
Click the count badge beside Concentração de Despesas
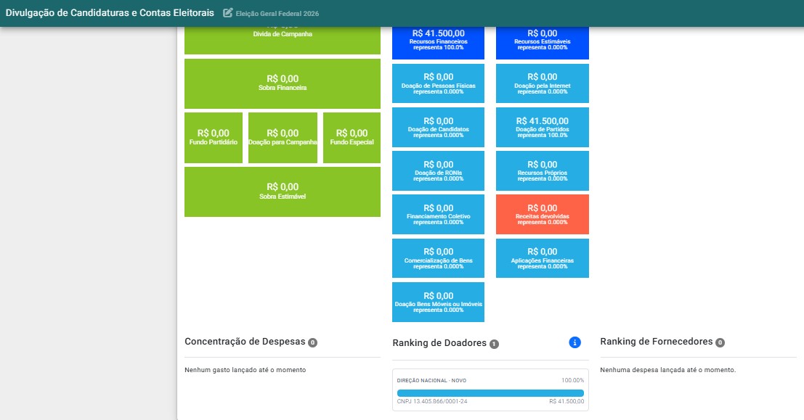(312, 342)
